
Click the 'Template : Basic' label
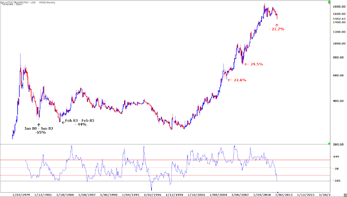12,4
